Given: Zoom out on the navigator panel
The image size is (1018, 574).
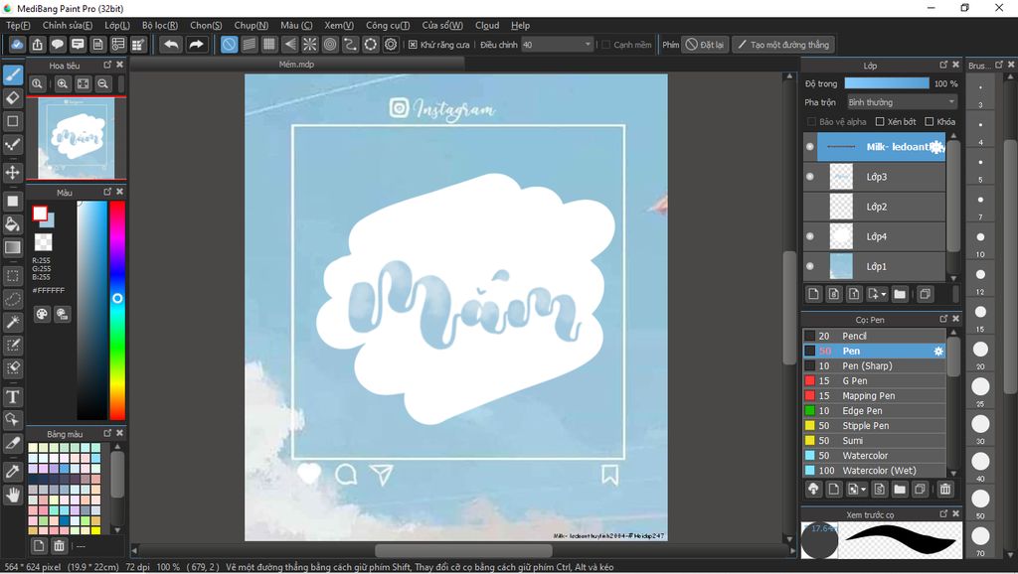Looking at the screenshot, I should 102,83.
